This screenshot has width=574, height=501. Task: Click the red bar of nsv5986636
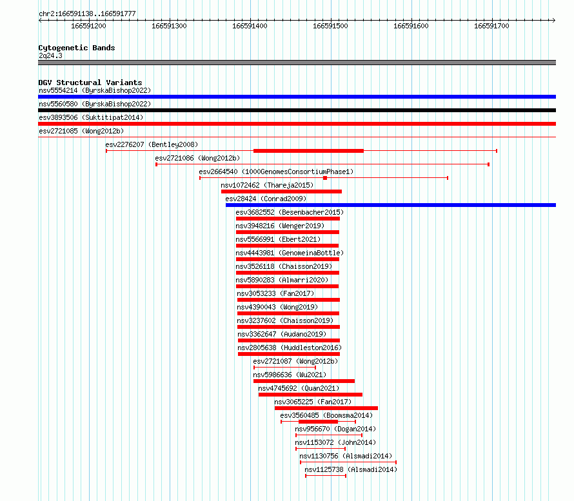(x=304, y=381)
